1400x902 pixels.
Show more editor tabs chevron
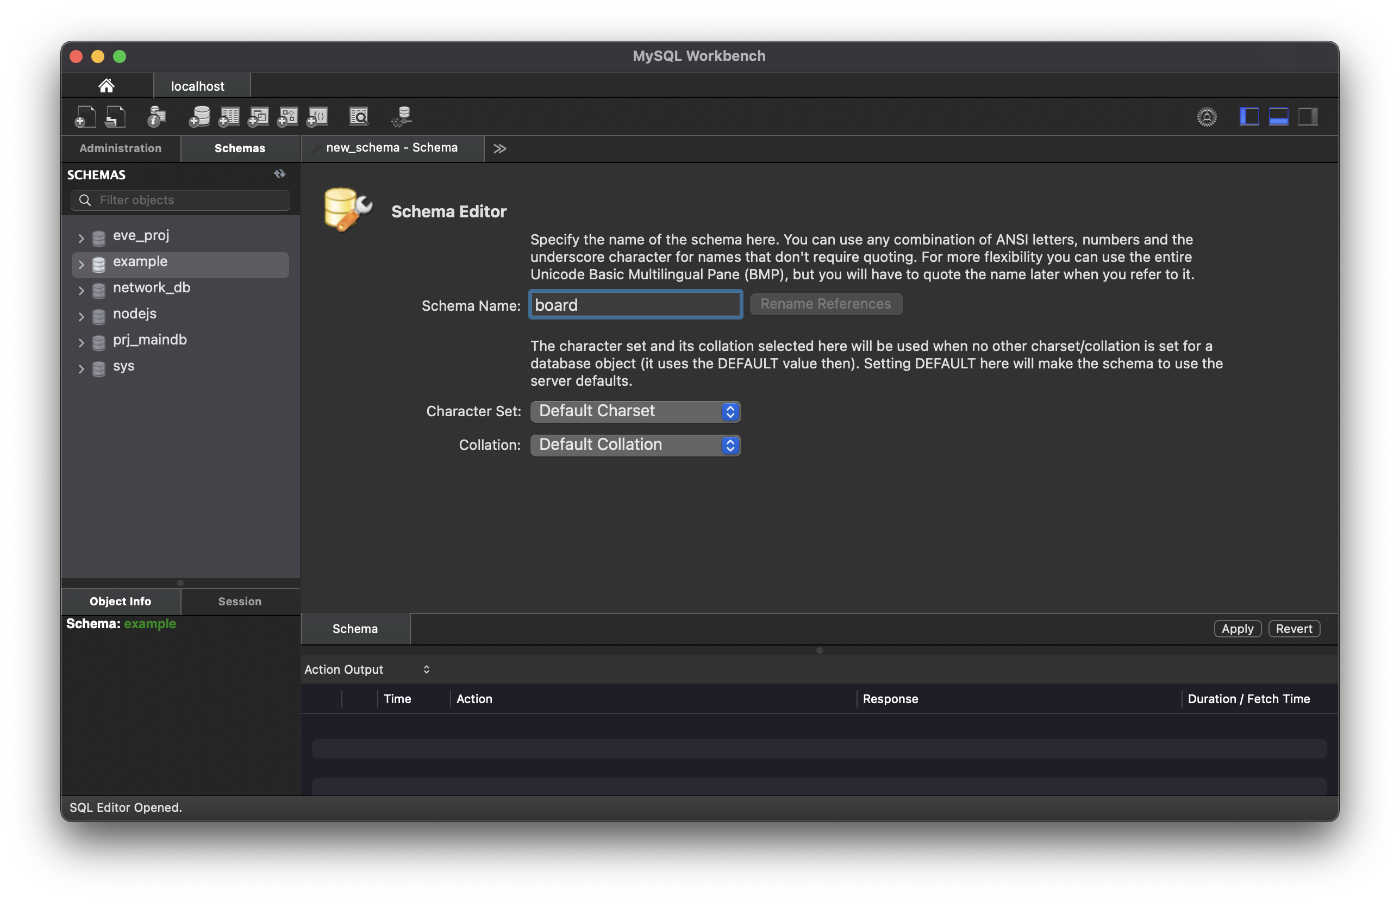[x=499, y=149]
